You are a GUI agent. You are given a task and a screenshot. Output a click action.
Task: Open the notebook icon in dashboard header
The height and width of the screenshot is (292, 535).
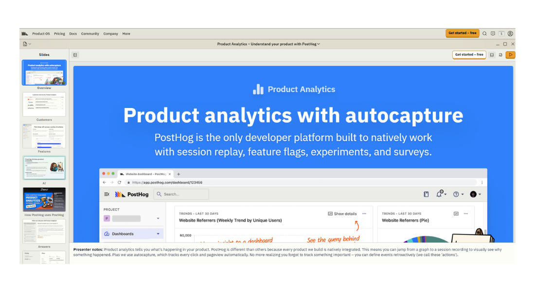point(426,194)
